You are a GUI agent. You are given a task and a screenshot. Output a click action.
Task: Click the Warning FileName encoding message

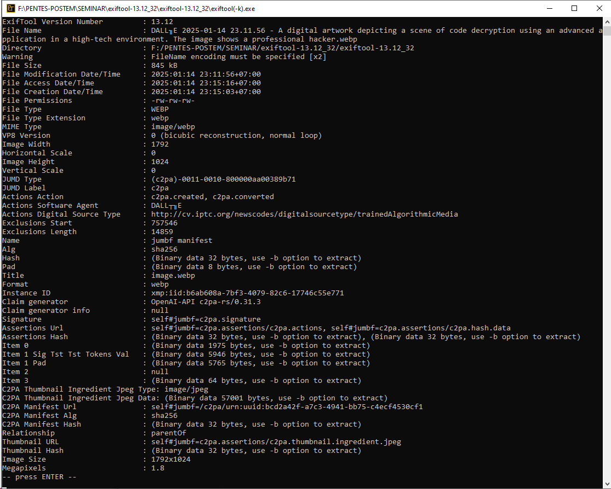tap(238, 57)
